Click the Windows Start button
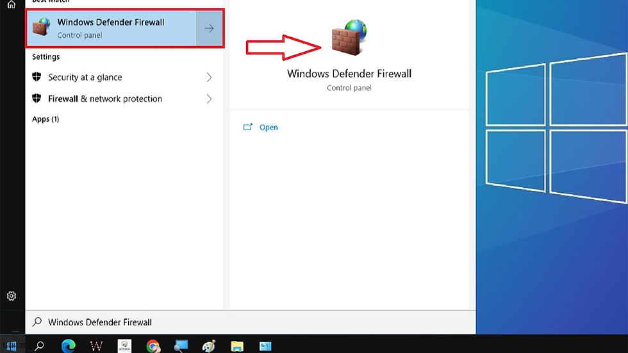628x353 pixels. tap(12, 346)
